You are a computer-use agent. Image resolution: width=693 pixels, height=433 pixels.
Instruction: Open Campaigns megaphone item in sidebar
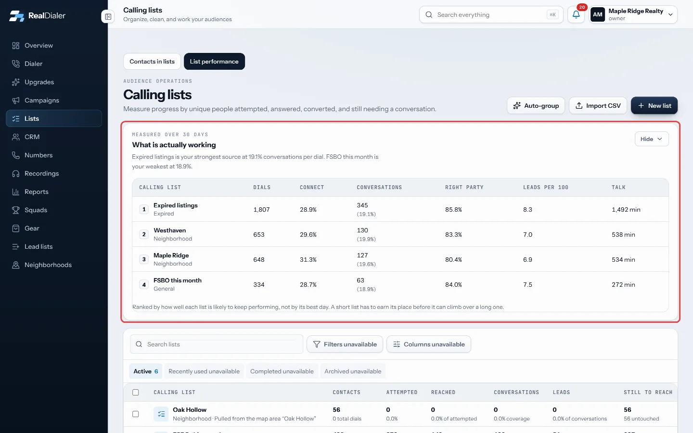[x=54, y=100]
